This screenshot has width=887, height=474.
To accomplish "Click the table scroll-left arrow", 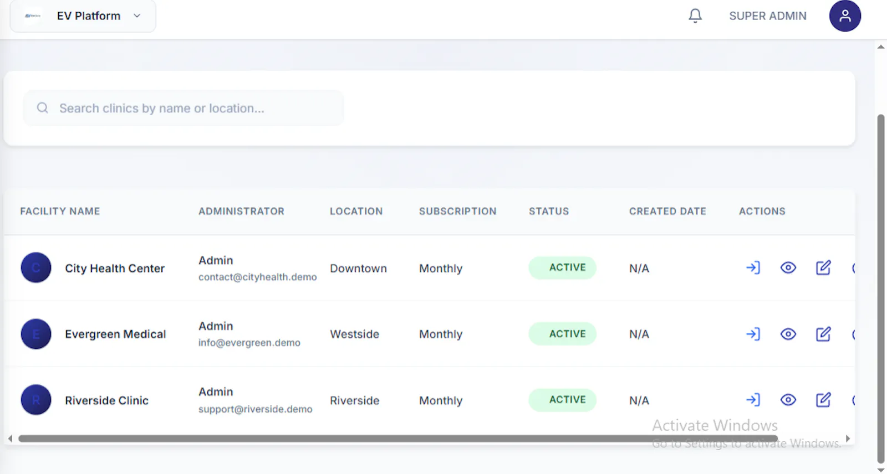I will [10, 439].
